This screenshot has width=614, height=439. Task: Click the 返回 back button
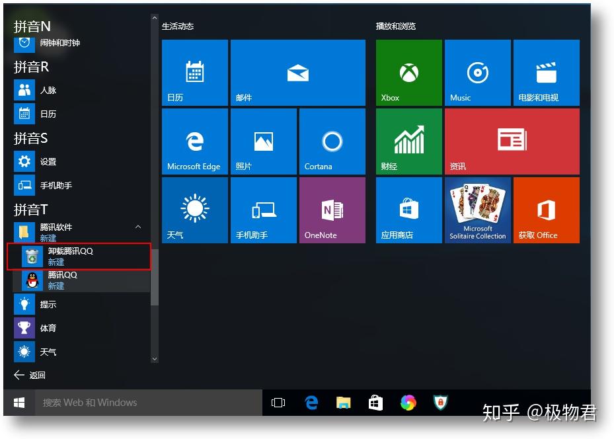pyautogui.click(x=30, y=375)
